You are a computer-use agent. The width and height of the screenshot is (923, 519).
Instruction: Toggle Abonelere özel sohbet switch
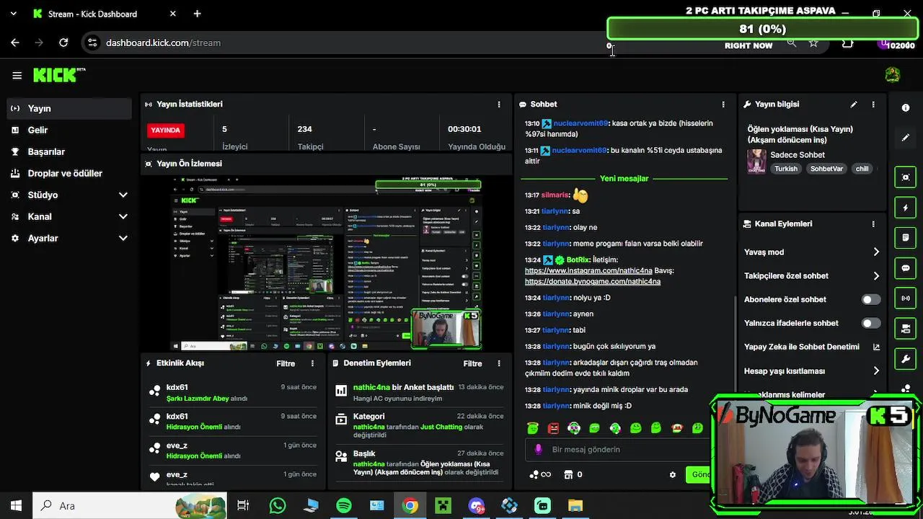(871, 299)
